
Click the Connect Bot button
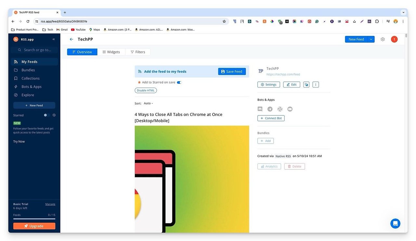coord(271,118)
